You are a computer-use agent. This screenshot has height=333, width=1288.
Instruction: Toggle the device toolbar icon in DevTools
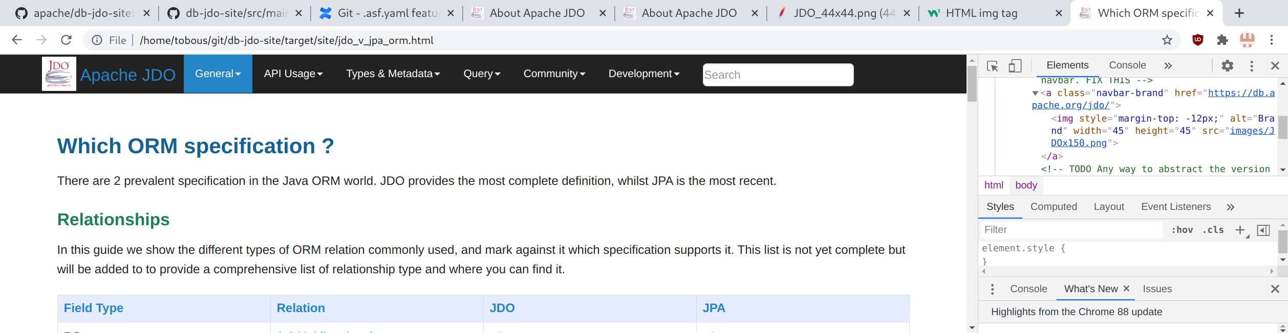point(1015,66)
